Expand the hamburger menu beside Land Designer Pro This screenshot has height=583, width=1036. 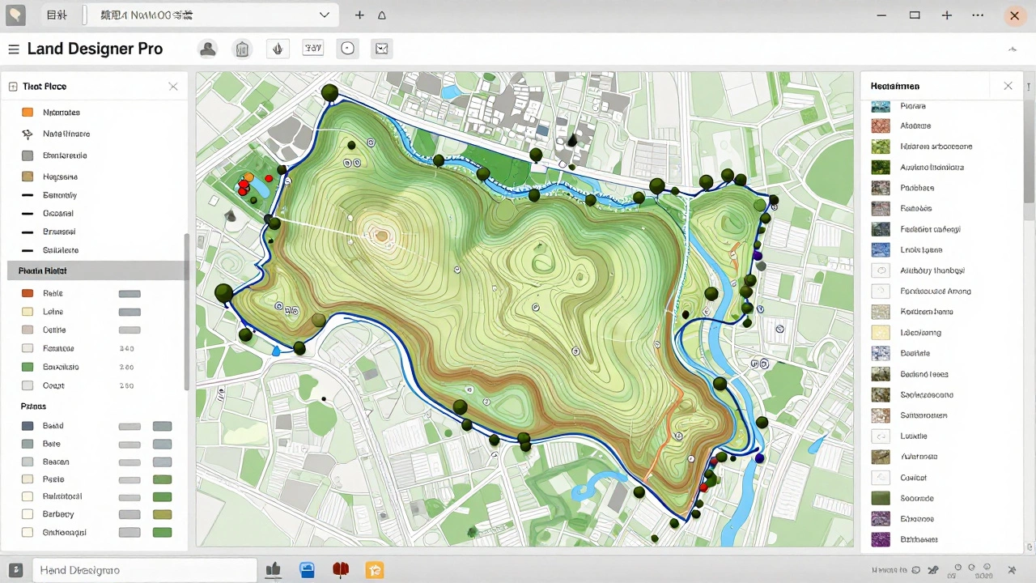[13, 49]
